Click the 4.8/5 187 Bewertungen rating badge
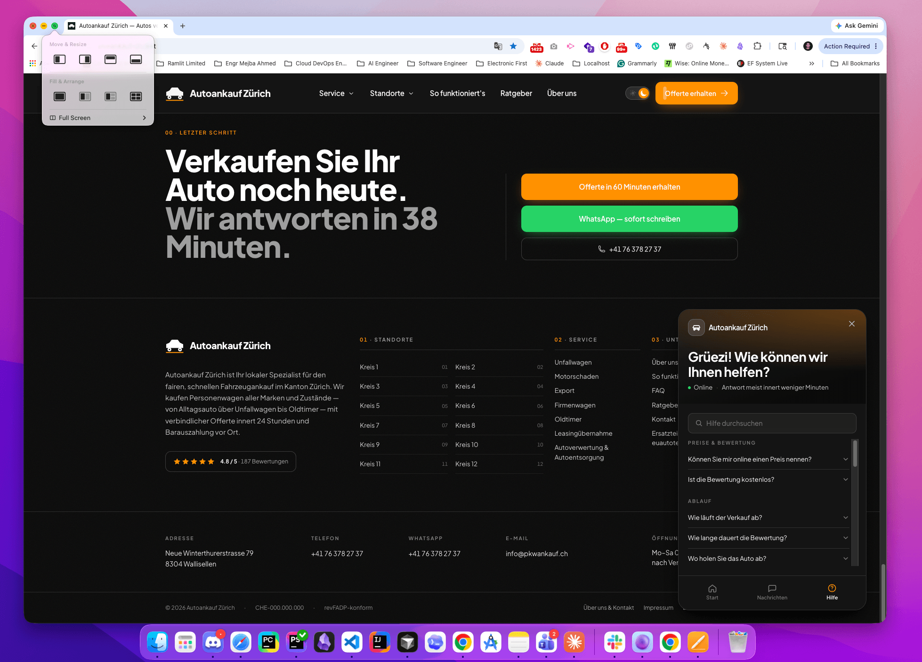922x662 pixels. 231,462
